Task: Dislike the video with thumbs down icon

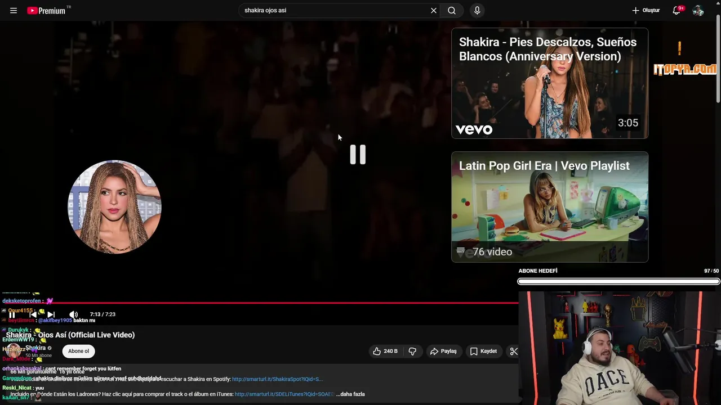Action: pos(412,351)
